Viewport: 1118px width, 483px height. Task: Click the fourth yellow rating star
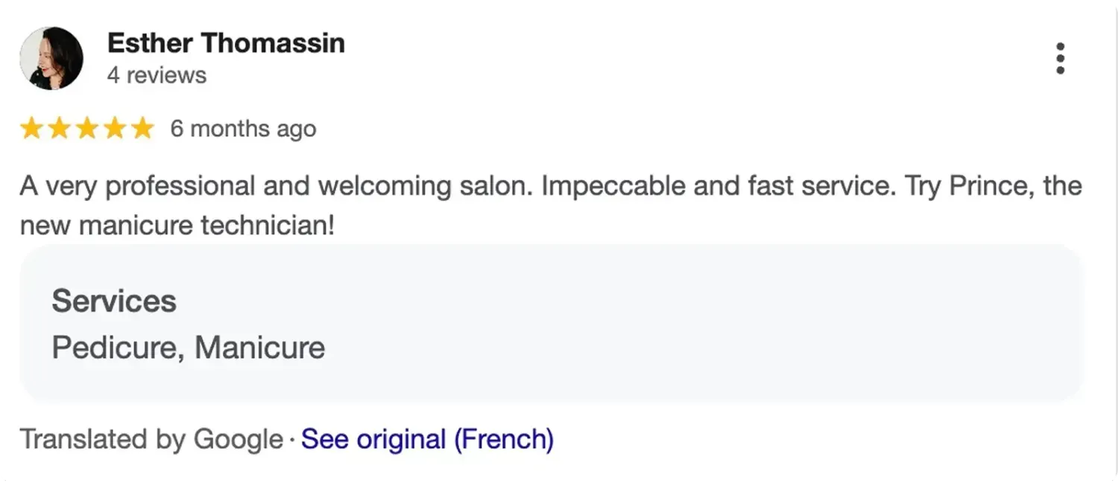[x=114, y=129]
